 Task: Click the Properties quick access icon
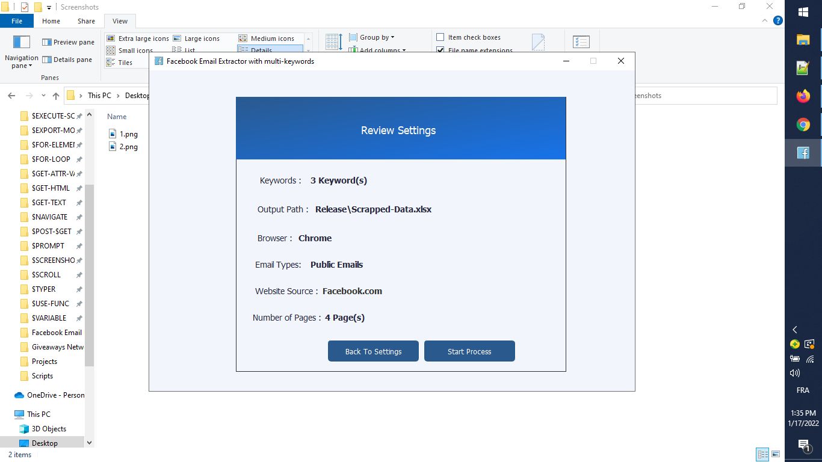pos(25,7)
